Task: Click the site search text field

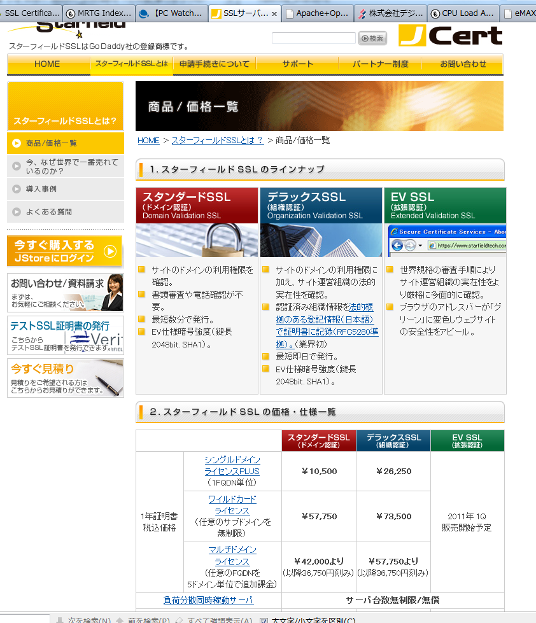Action: tap(313, 38)
